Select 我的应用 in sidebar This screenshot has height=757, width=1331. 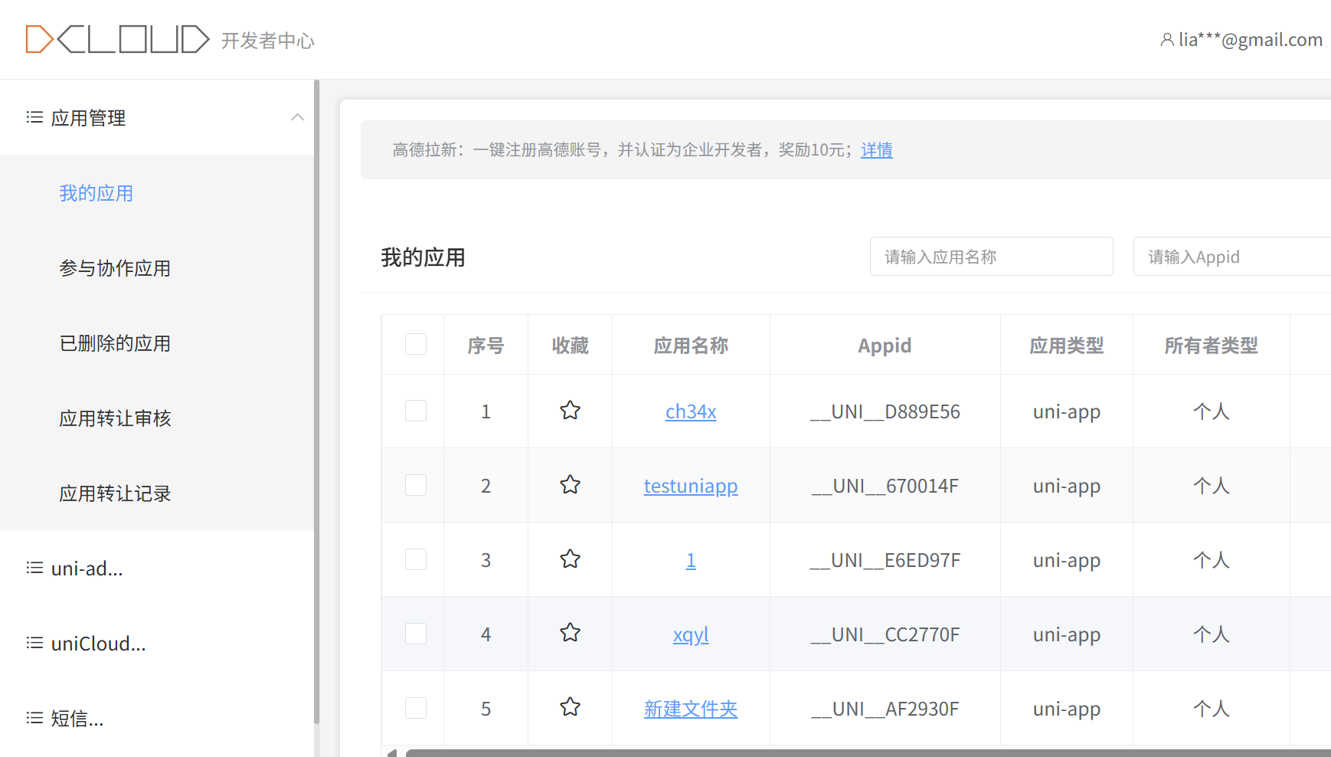[96, 193]
